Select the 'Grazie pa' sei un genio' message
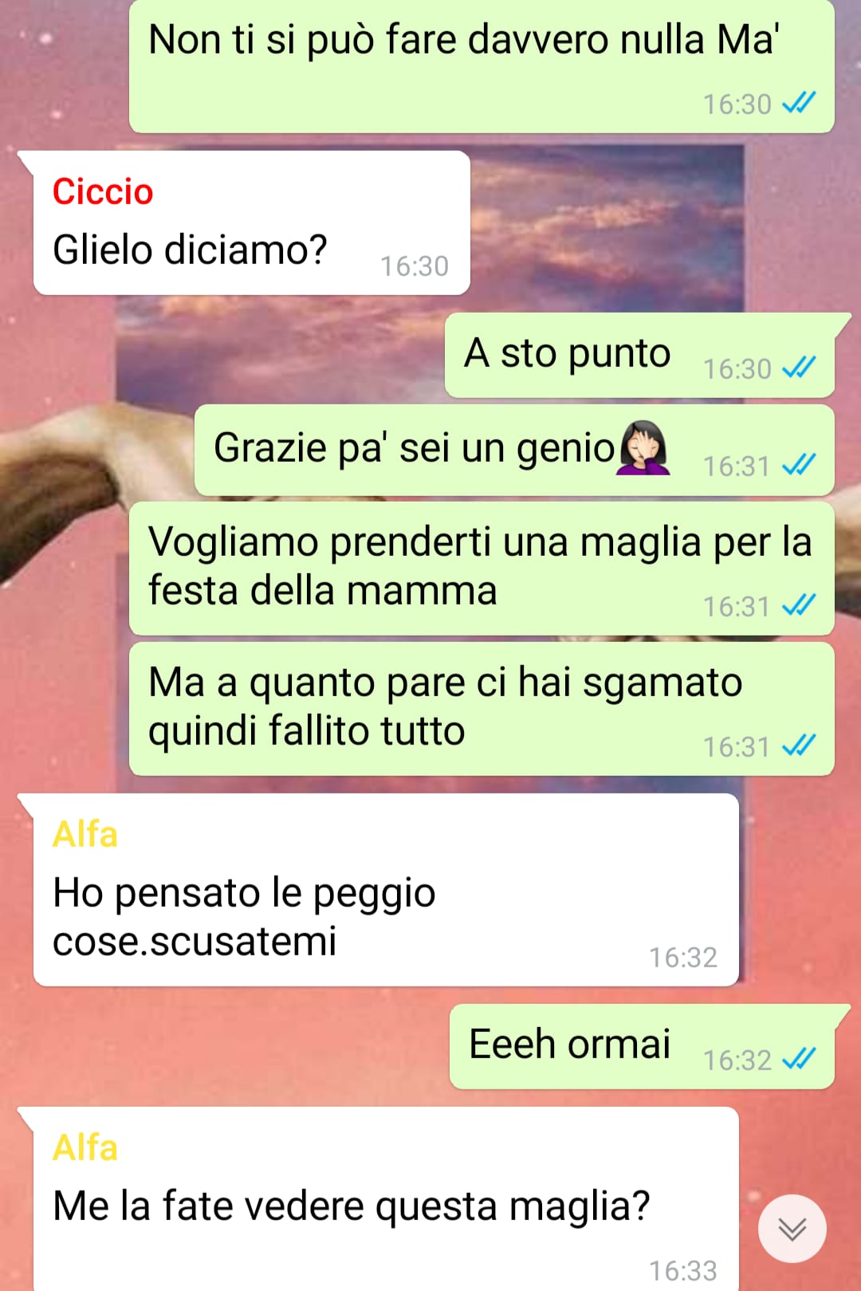The image size is (861, 1291). point(514,450)
